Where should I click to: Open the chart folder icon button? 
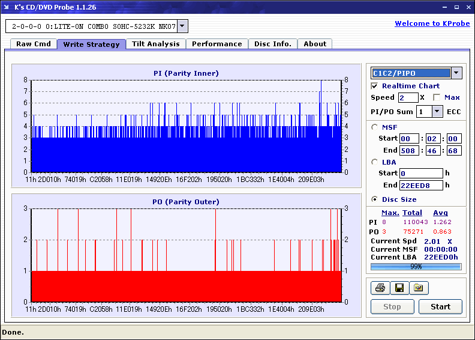(x=419, y=288)
